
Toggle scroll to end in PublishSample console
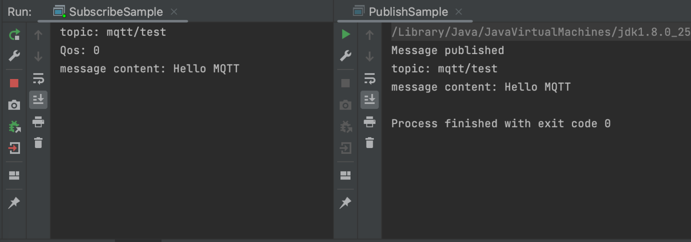click(x=370, y=99)
